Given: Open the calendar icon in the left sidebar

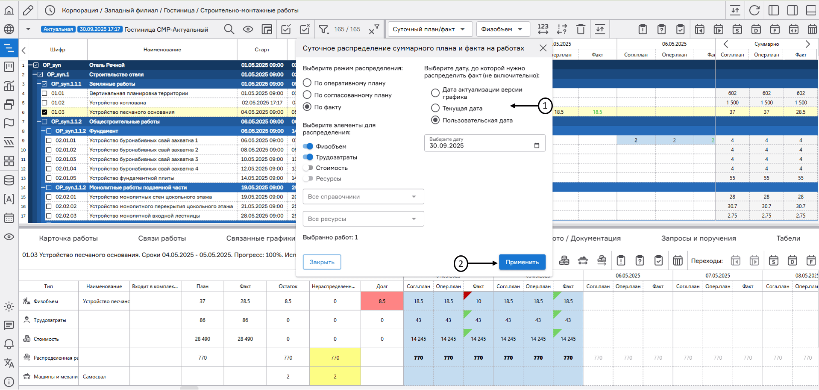Looking at the screenshot, I should [x=9, y=218].
